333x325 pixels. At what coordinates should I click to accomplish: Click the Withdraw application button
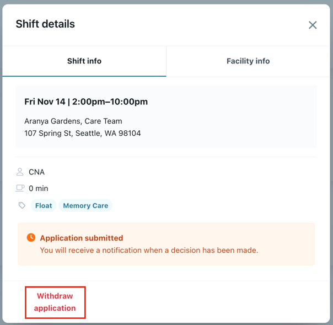[55, 302]
